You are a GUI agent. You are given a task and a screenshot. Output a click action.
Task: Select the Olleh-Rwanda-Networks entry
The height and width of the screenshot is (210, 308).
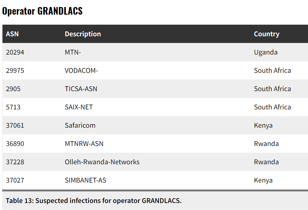tap(102, 162)
